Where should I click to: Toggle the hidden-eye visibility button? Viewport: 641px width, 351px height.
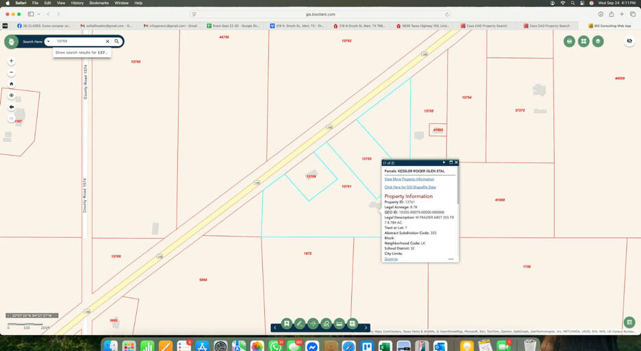tap(629, 41)
